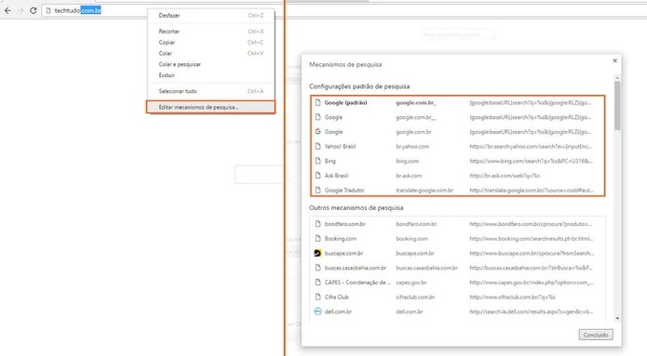
Task: Click the translate.google.com.br keyword
Action: [x=425, y=190]
